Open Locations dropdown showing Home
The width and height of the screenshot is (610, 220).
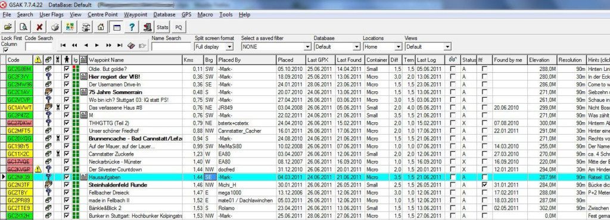pyautogui.click(x=398, y=47)
